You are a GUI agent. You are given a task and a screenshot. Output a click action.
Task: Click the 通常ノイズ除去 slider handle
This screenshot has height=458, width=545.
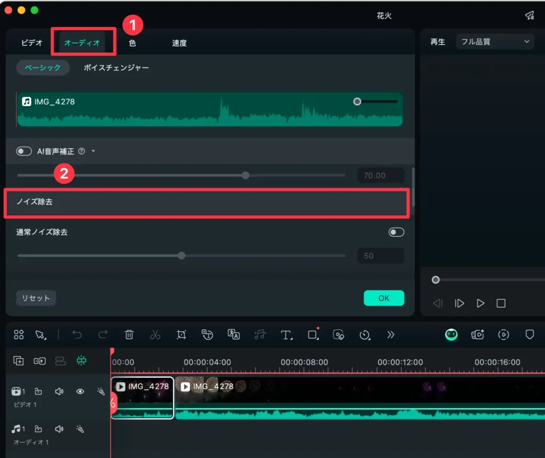181,255
